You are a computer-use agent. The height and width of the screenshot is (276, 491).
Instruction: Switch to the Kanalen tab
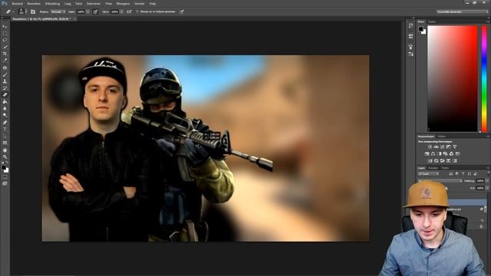433,168
